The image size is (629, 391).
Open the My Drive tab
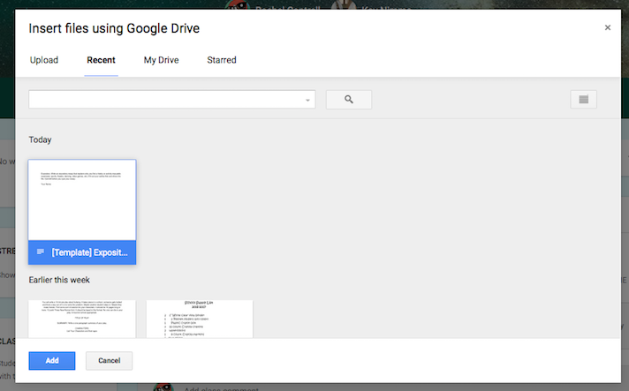(x=162, y=60)
